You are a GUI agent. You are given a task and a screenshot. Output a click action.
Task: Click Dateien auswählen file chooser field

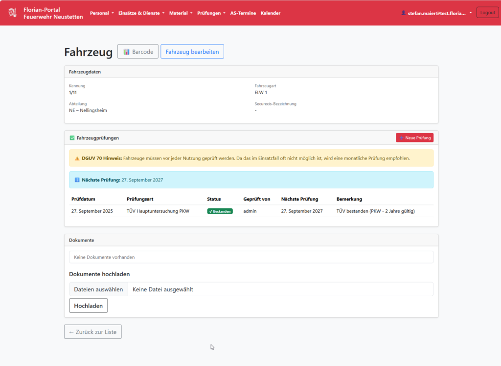point(99,289)
